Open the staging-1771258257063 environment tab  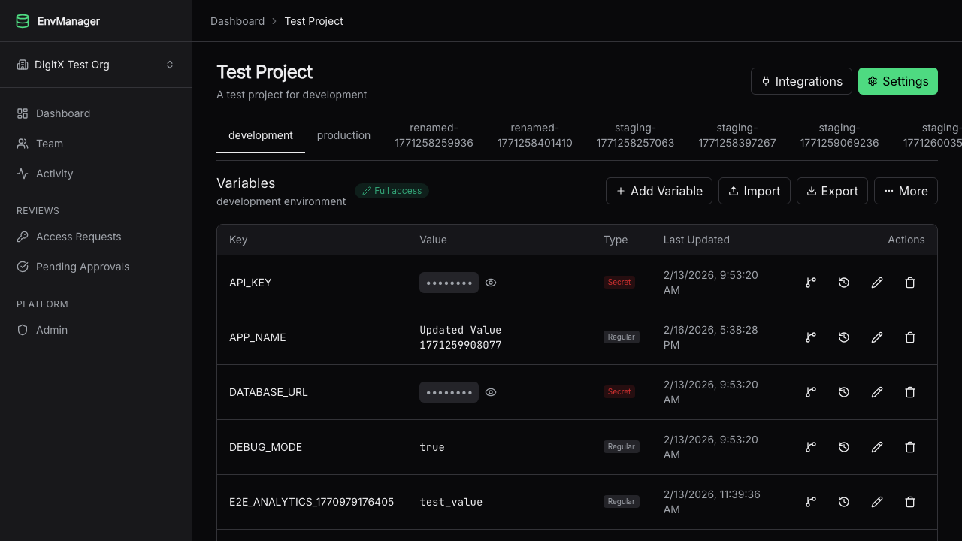pyautogui.click(x=635, y=135)
